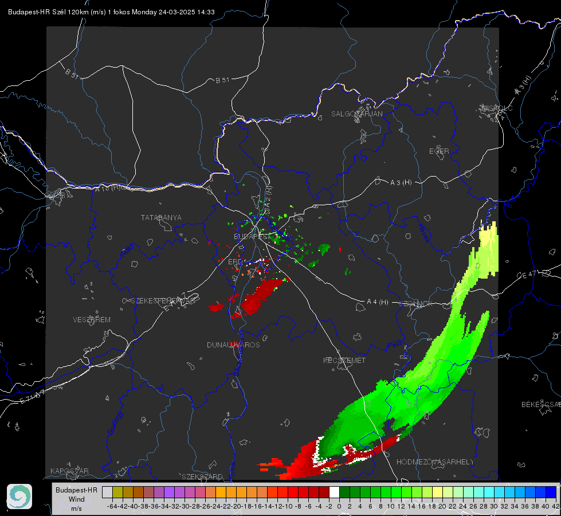Click the ÉRD town label
561x516 pixels.
pyautogui.click(x=235, y=262)
